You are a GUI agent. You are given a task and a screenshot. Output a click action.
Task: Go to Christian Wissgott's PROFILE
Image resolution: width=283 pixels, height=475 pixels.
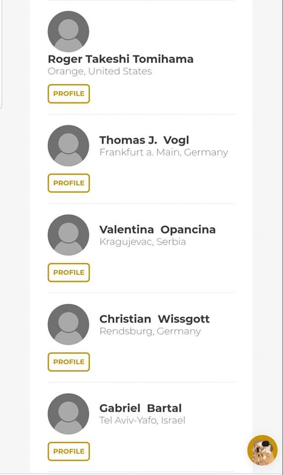(69, 362)
